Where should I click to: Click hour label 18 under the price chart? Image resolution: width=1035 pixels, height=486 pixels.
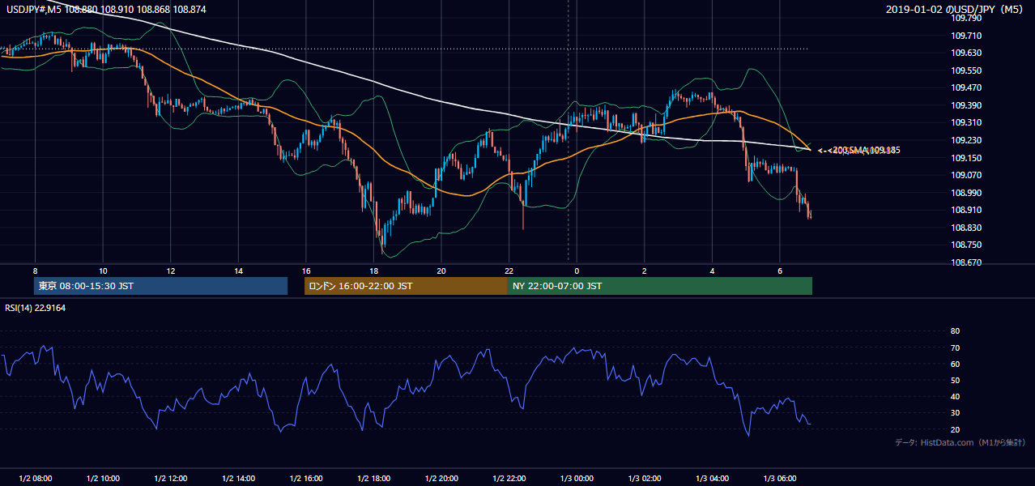point(373,271)
